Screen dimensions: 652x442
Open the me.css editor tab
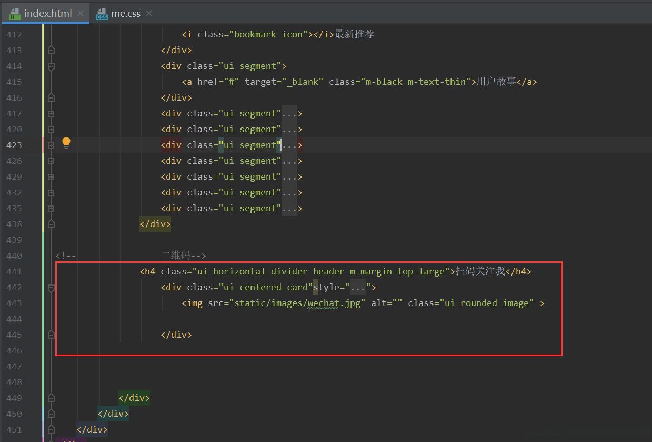(x=126, y=13)
